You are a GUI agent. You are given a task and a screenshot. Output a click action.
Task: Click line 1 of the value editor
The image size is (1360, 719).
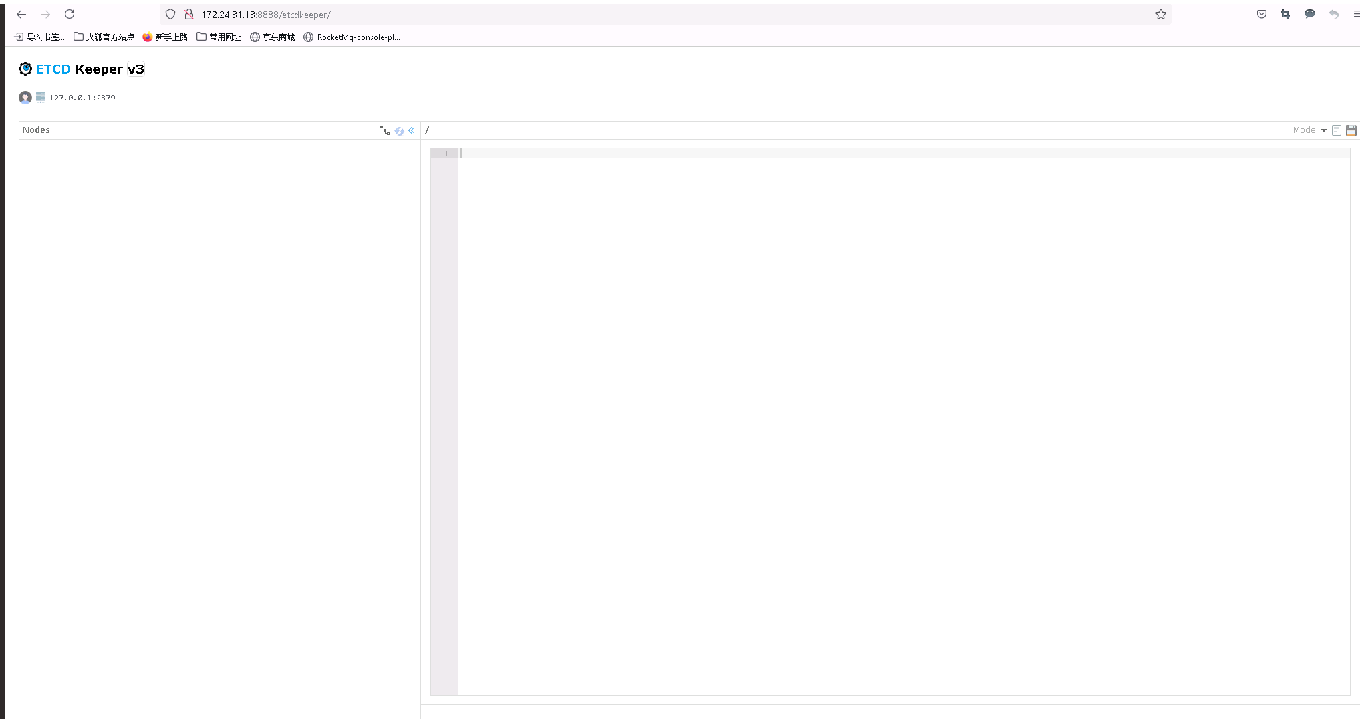[x=601, y=153]
